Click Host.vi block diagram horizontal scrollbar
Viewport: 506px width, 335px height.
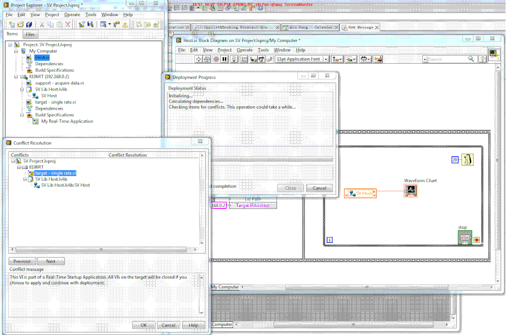(367, 287)
